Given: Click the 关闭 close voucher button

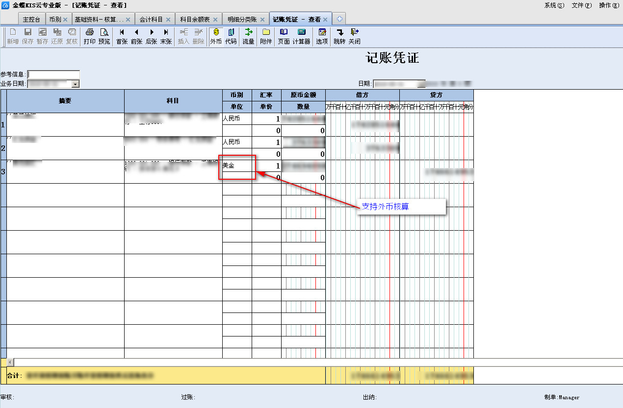Looking at the screenshot, I should [x=354, y=36].
